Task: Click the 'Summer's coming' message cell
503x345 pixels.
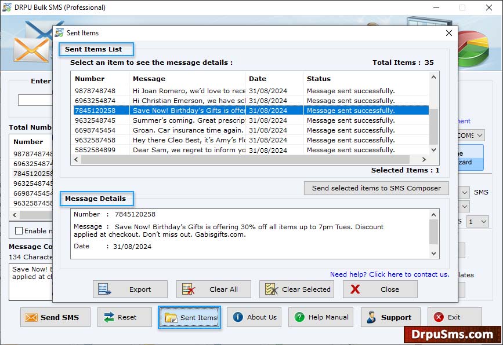Action: (187, 120)
